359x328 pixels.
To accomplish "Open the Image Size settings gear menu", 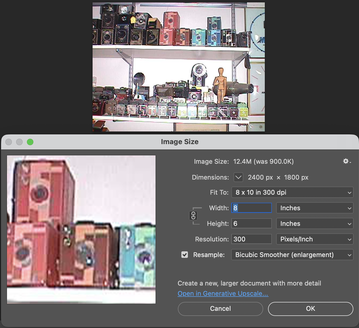I will [x=346, y=161].
